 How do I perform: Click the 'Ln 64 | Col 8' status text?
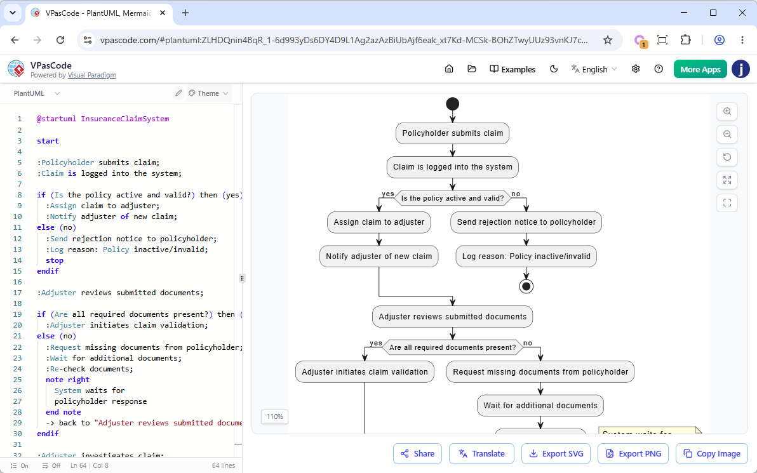(90, 466)
